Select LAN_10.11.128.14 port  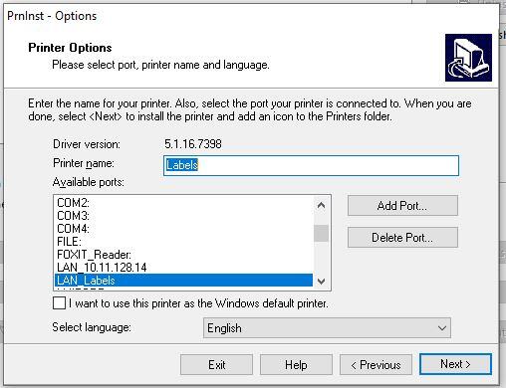click(183, 268)
